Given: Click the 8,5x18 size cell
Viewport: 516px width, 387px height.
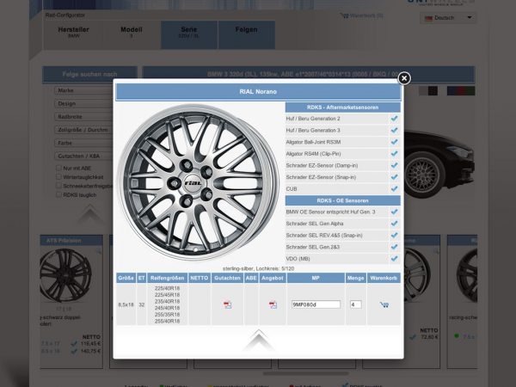Looking at the screenshot, I should [126, 304].
